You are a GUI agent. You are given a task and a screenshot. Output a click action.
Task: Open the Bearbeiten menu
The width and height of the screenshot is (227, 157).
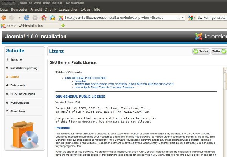20,9
